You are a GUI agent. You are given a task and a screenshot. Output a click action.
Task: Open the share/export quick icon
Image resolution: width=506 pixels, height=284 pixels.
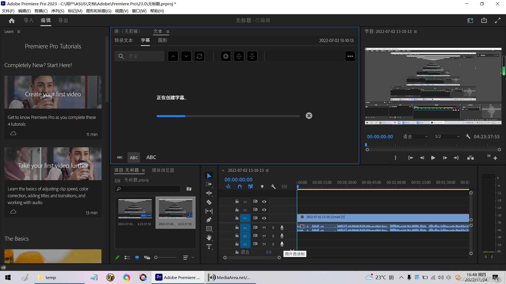484,21
